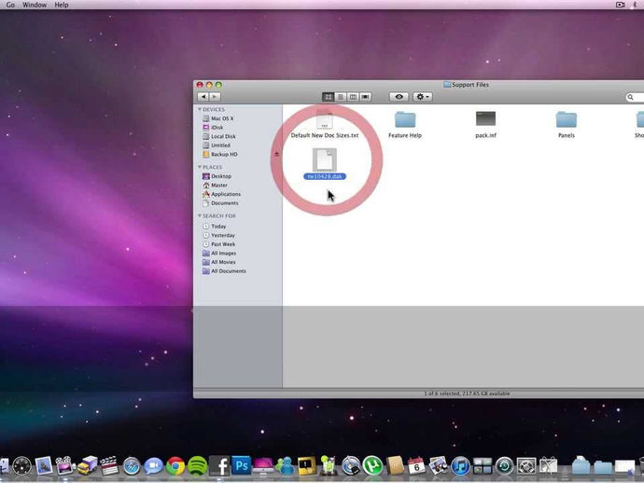Viewport: 644px width, 483px height.
Task: Click the status bar selection text
Action: [467, 393]
